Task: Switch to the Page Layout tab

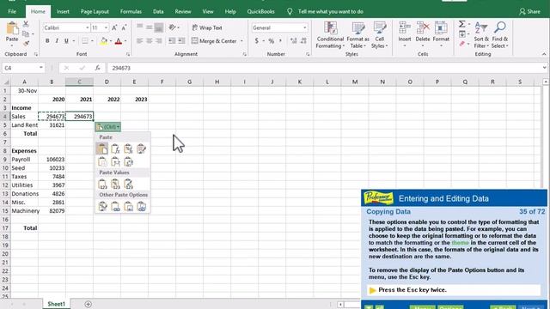Action: point(95,11)
